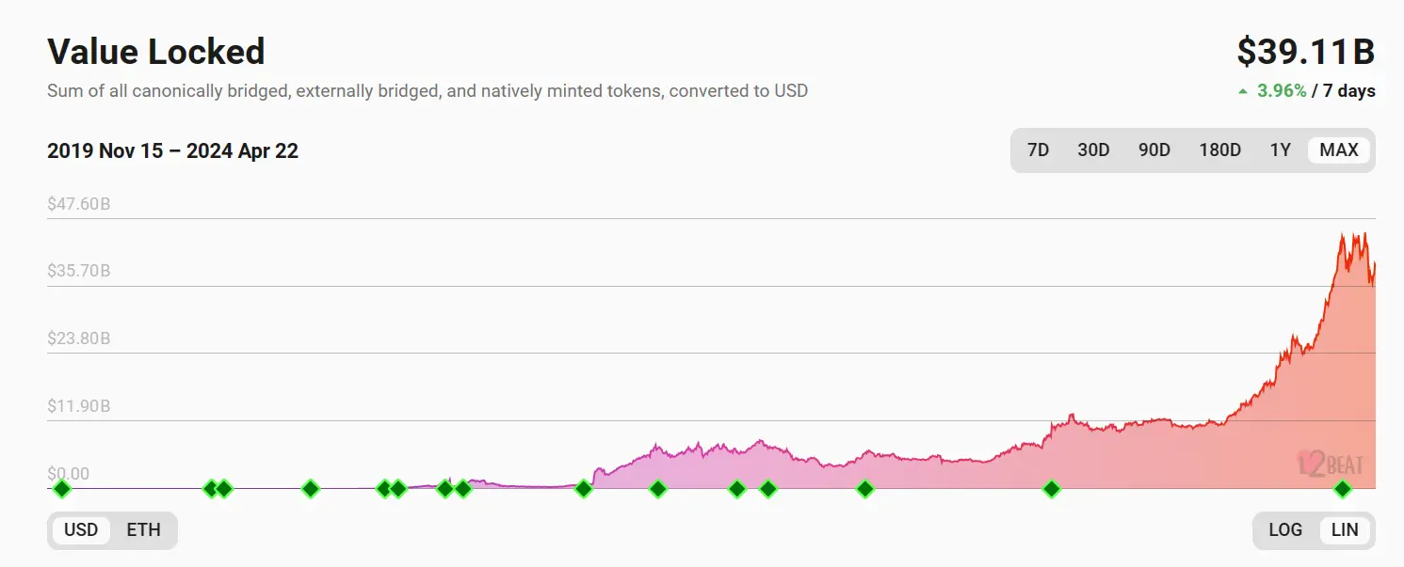The height and width of the screenshot is (567, 1404).
Task: Click the second-from-right milestone diamond
Action: pyautogui.click(x=1052, y=489)
